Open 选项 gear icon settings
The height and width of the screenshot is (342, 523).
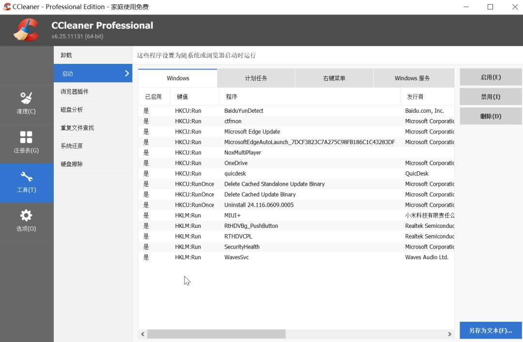26,216
